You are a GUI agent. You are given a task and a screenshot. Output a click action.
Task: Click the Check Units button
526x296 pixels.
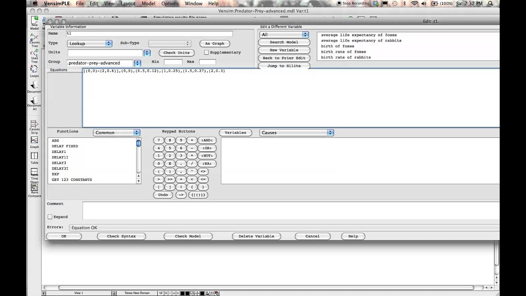(176, 53)
